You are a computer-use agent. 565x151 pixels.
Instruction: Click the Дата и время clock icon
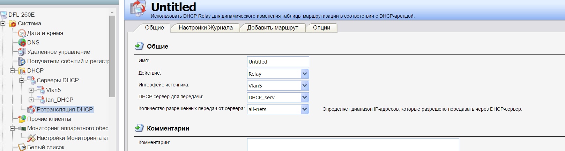22,33
